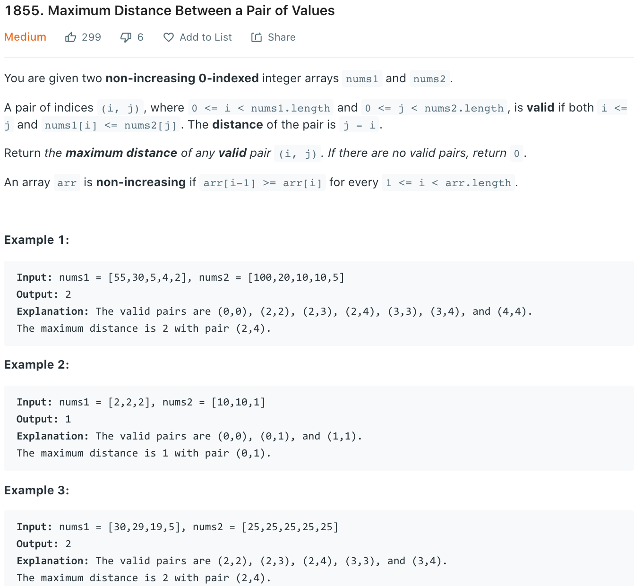
Task: Select the nums2 inline code token
Action: pyautogui.click(x=429, y=78)
